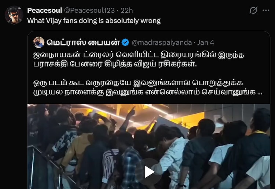
Task: Open the @madraspaiyanda handle
Action: coord(162,43)
